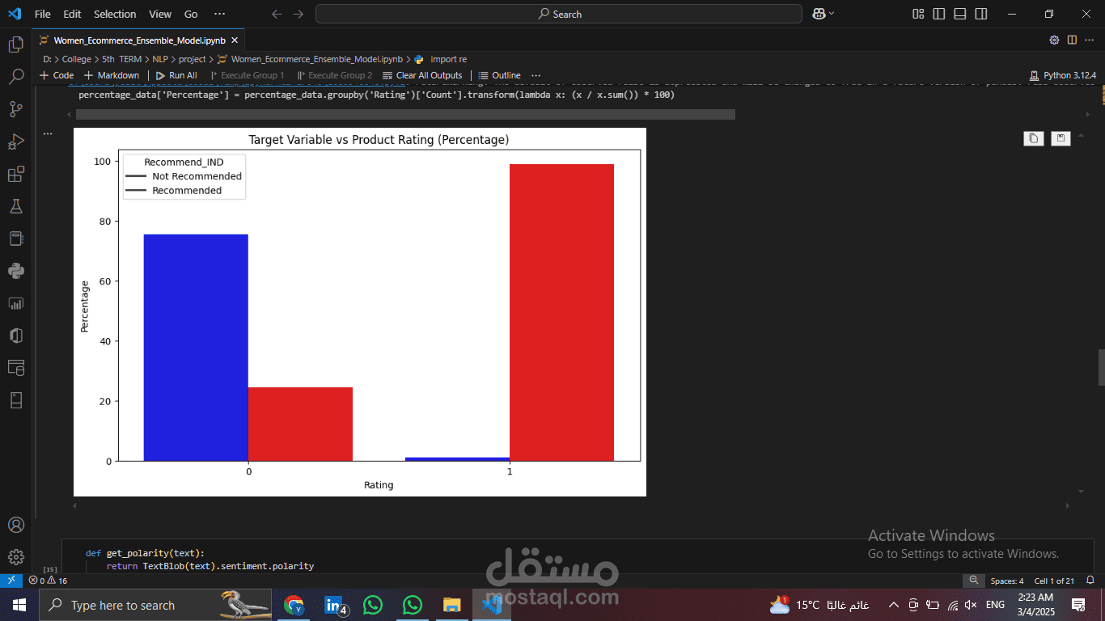1105x621 pixels.
Task: Open the Copilot chat icon
Action: [x=818, y=14]
